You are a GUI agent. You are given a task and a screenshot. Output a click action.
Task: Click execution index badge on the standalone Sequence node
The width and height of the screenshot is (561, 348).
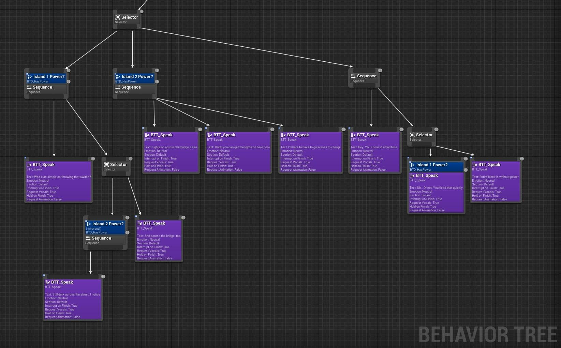pos(380,71)
